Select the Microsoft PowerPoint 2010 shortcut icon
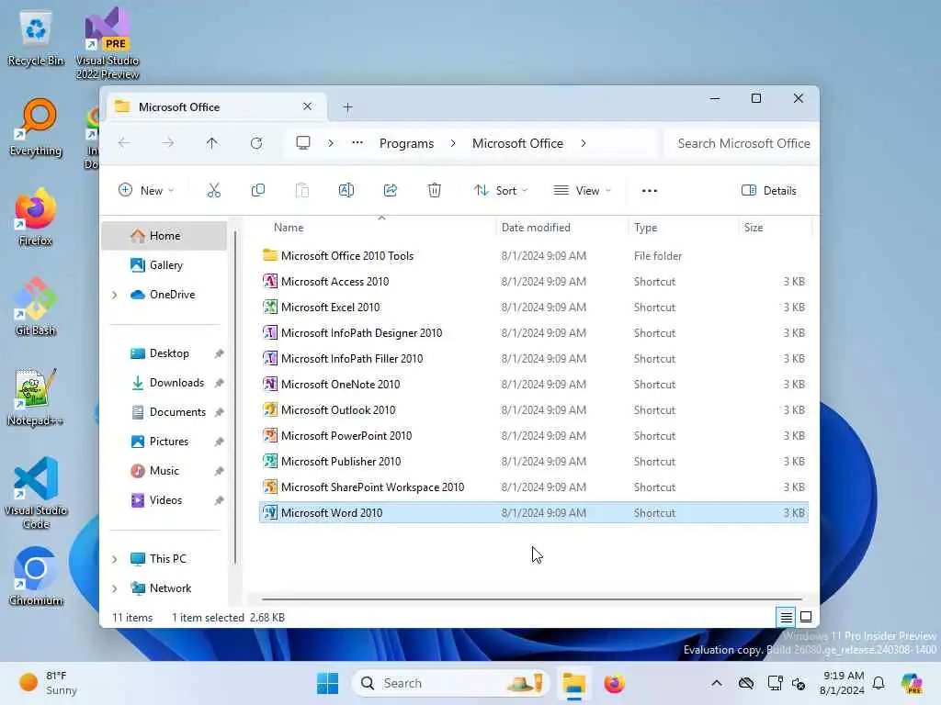941x705 pixels. click(270, 436)
